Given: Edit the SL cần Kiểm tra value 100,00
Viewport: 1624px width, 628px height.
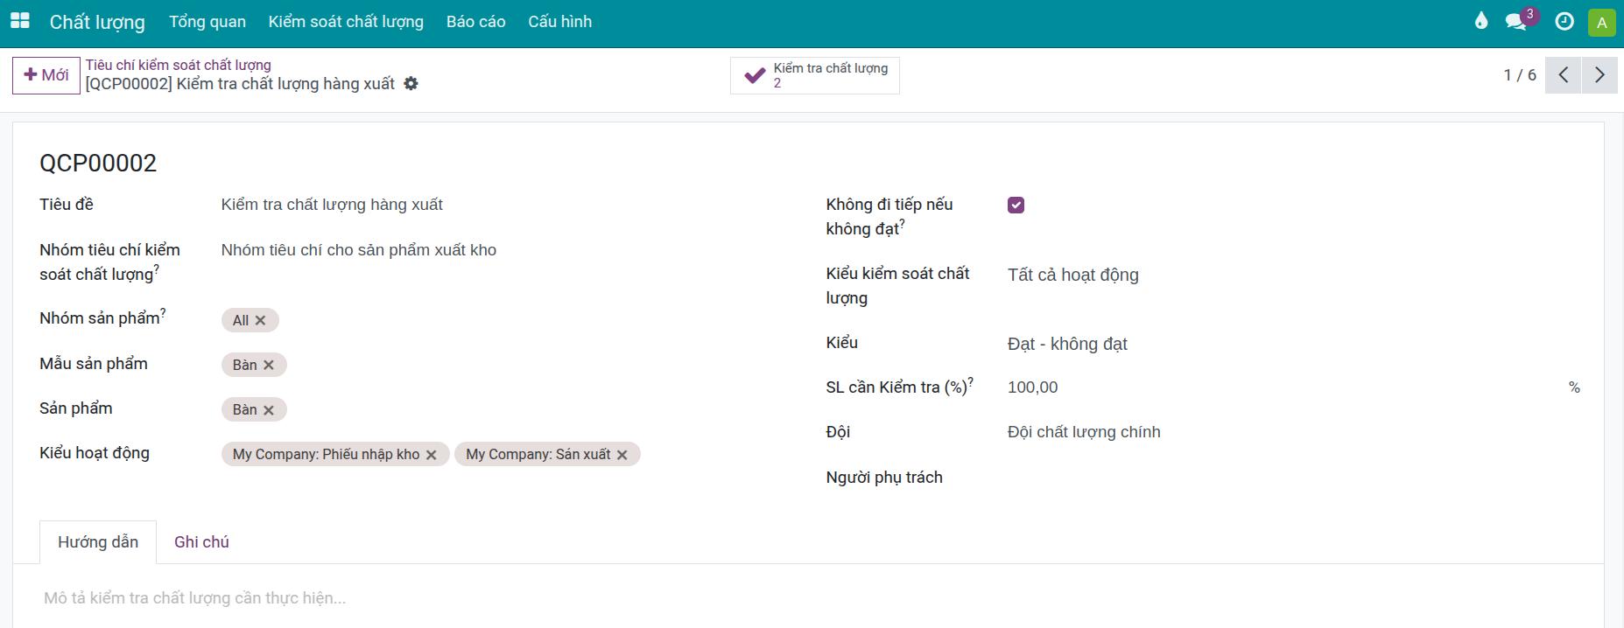Looking at the screenshot, I should (1284, 387).
